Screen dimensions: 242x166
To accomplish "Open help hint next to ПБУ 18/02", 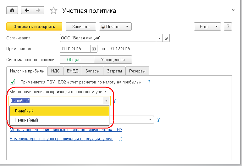I will coord(149,82).
